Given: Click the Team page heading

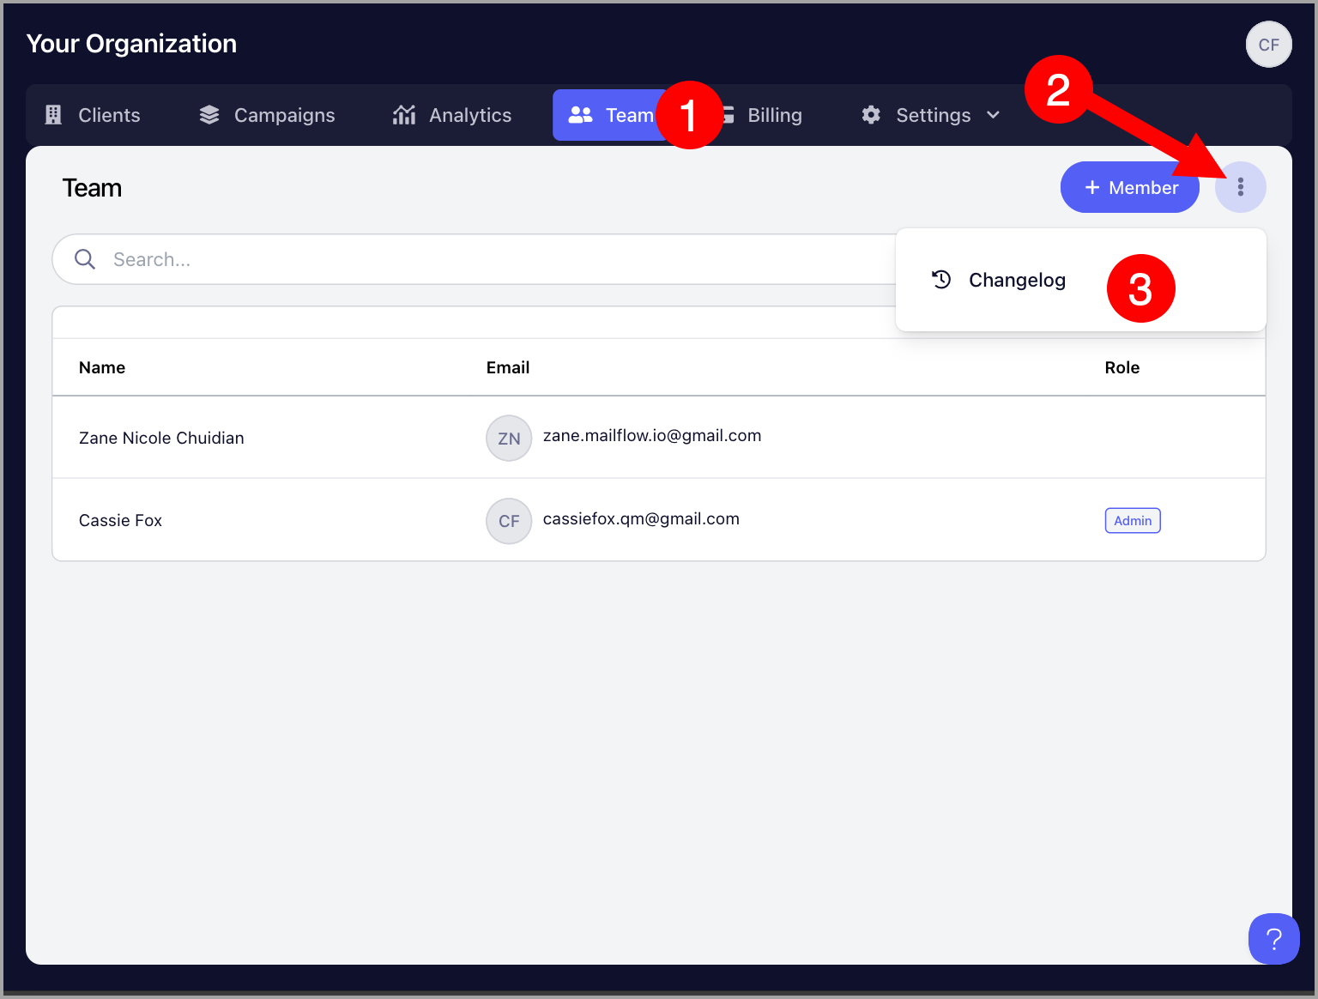Looking at the screenshot, I should pyautogui.click(x=92, y=188).
